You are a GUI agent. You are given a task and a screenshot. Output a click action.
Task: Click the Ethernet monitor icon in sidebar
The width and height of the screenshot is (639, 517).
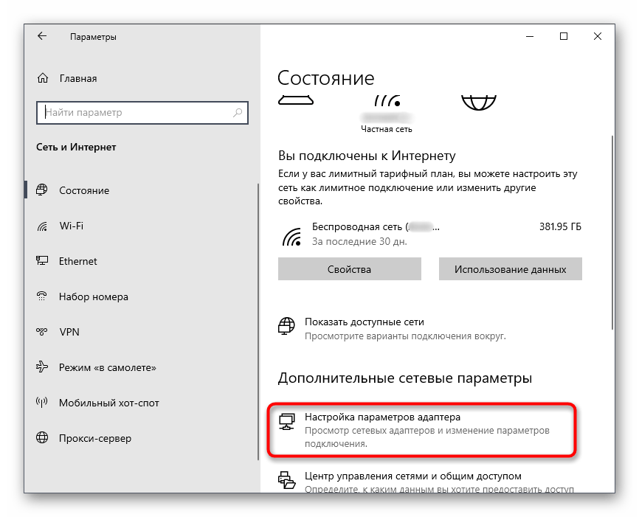tap(43, 261)
